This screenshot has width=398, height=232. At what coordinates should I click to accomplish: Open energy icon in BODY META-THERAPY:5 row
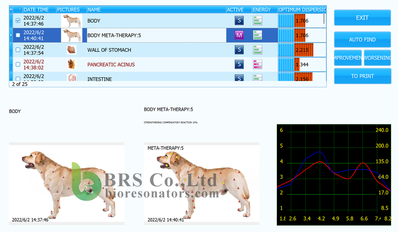(x=258, y=35)
